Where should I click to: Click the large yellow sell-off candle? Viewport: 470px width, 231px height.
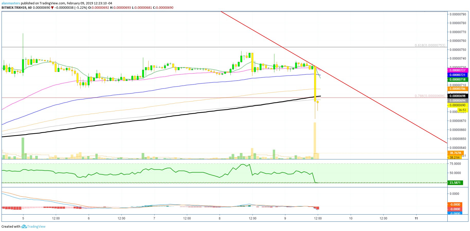pos(315,84)
